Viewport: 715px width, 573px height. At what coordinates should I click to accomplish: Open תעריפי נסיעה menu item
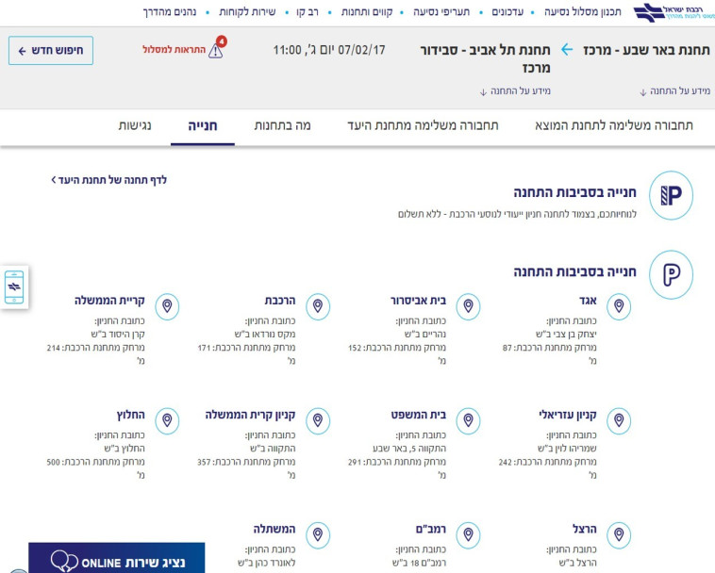tap(441, 12)
